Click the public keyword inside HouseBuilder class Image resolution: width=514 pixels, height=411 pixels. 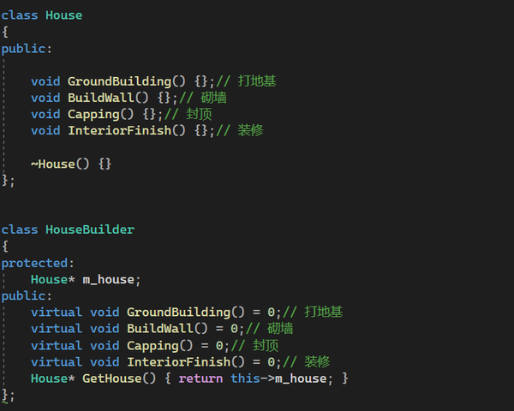coord(23,296)
